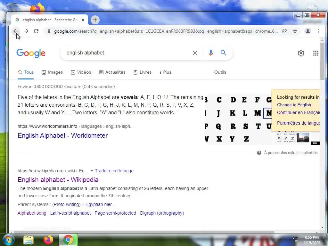Click the vertical scrollbar thumb

[x=322, y=61]
